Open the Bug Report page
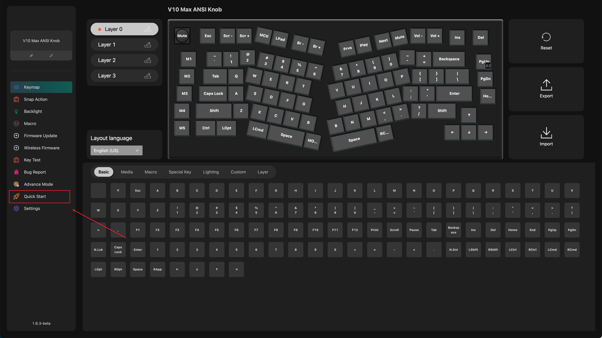 click(35, 172)
